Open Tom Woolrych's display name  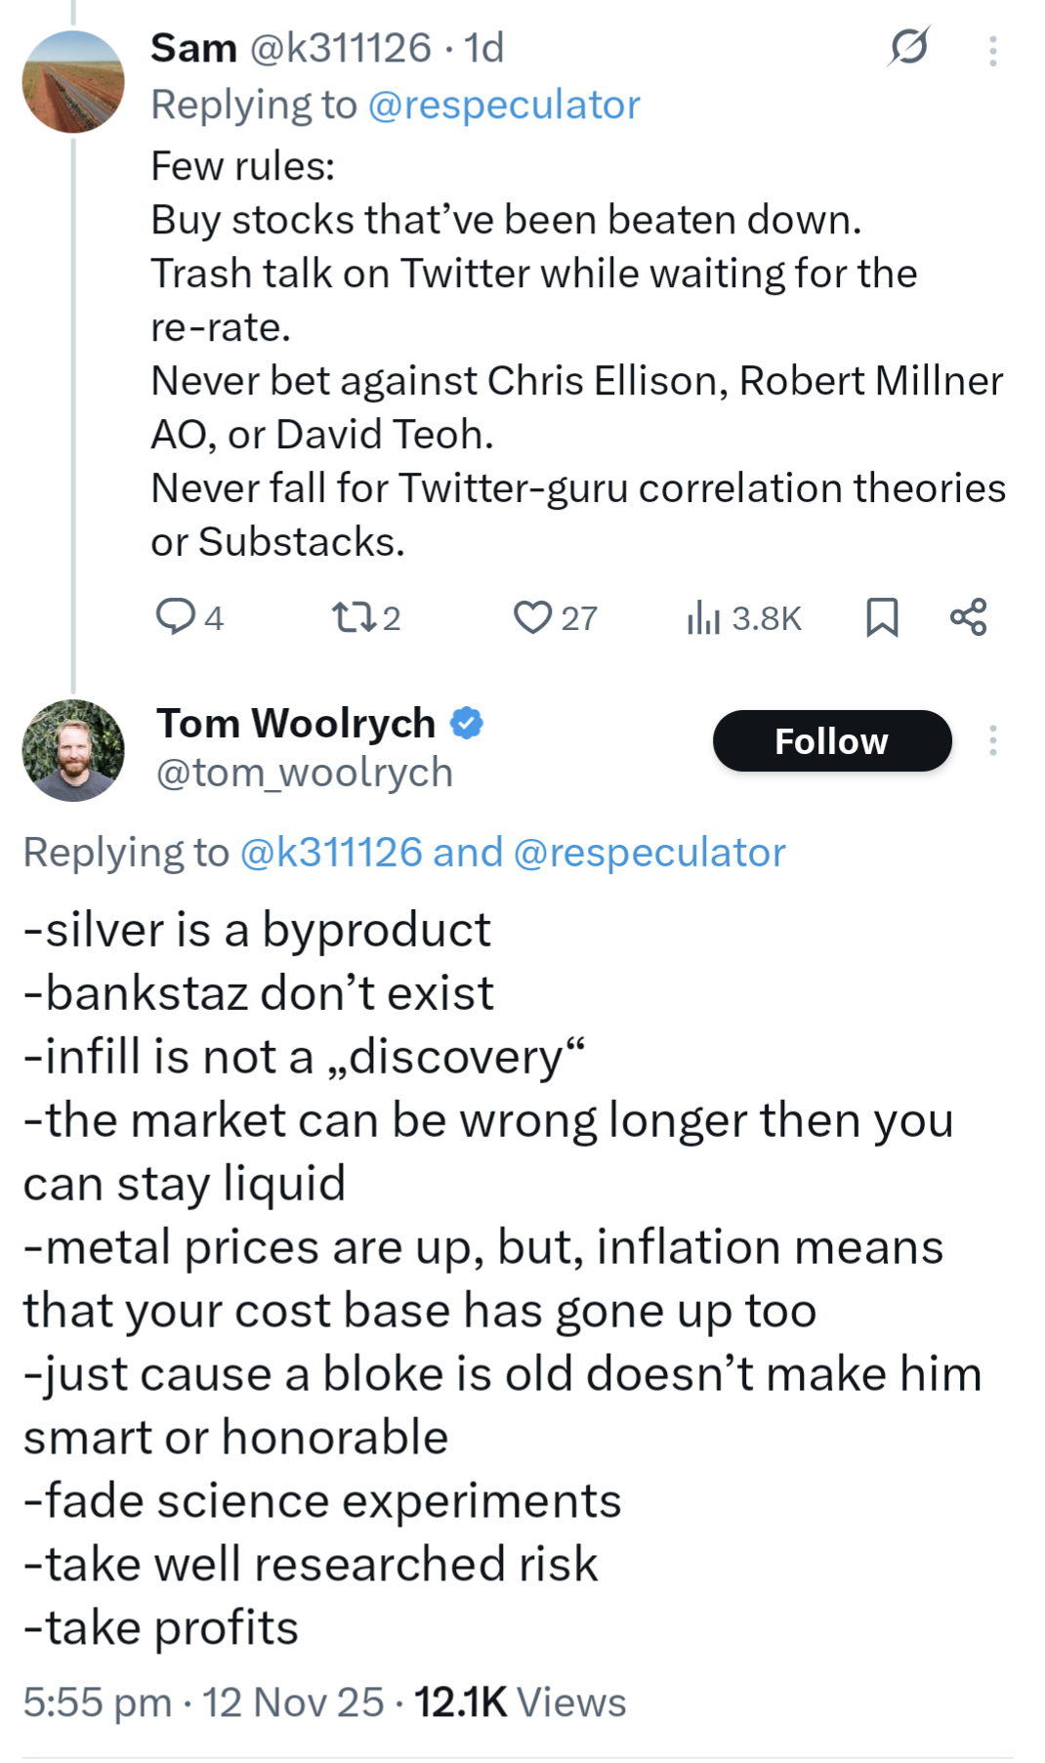click(x=296, y=724)
